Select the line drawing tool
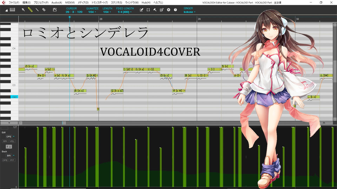Screen dimensions: 337x189 click(x=37, y=10)
